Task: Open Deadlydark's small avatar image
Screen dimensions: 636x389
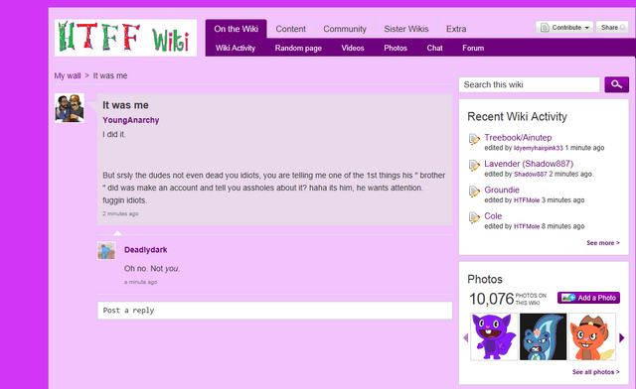Action: 106,251
